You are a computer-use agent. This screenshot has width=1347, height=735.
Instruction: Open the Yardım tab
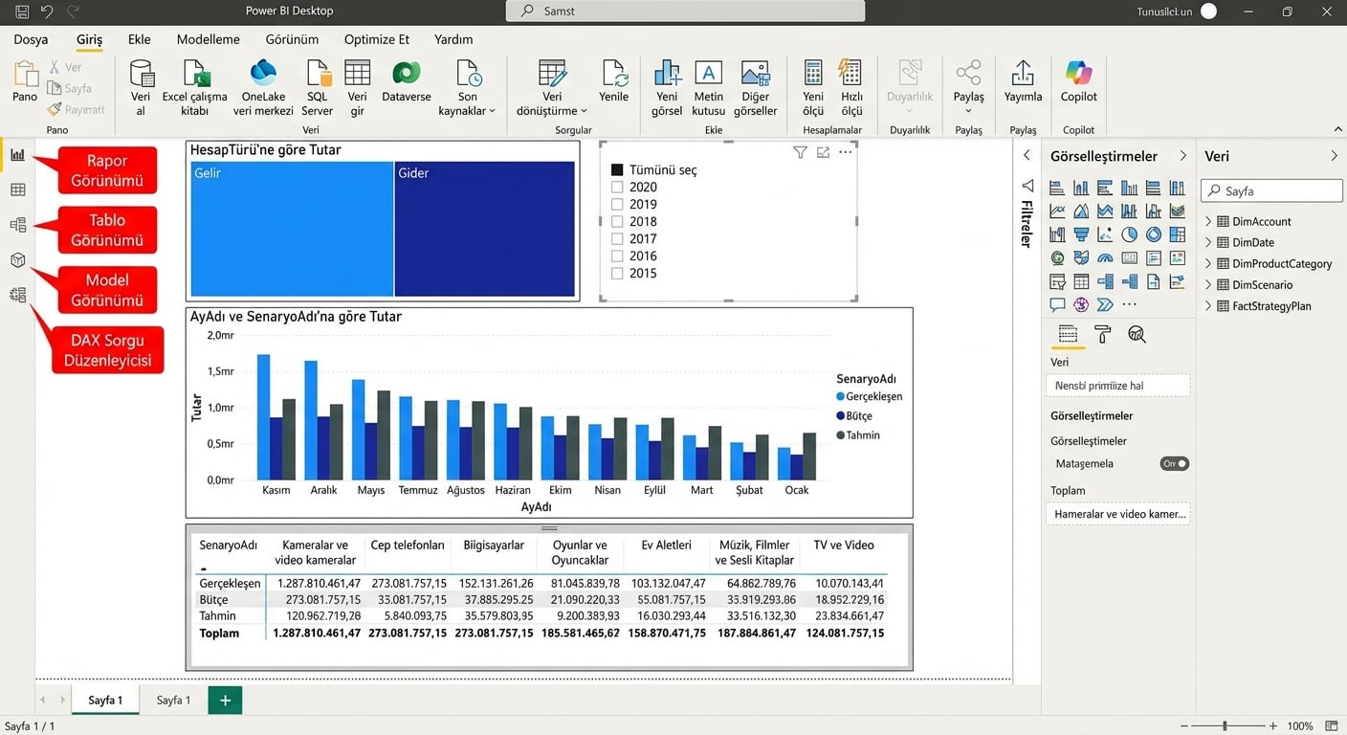coord(453,39)
